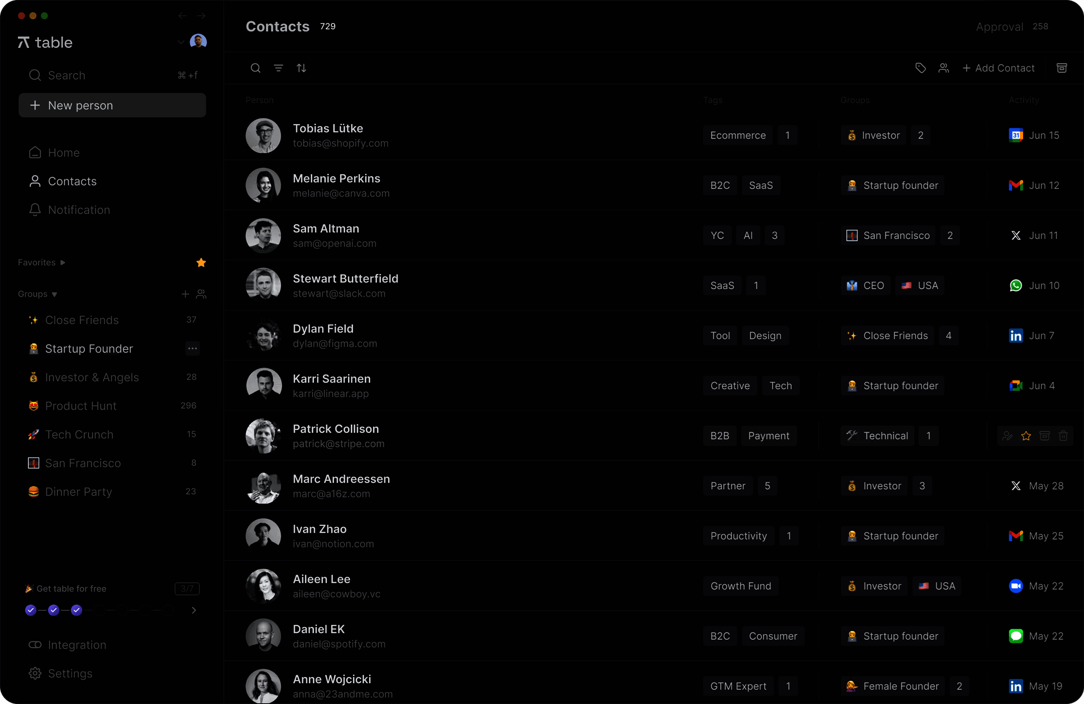Viewport: 1084px width, 704px height.
Task: Toggle the favorite star on Patrick Collison's row
Action: pyautogui.click(x=1026, y=436)
